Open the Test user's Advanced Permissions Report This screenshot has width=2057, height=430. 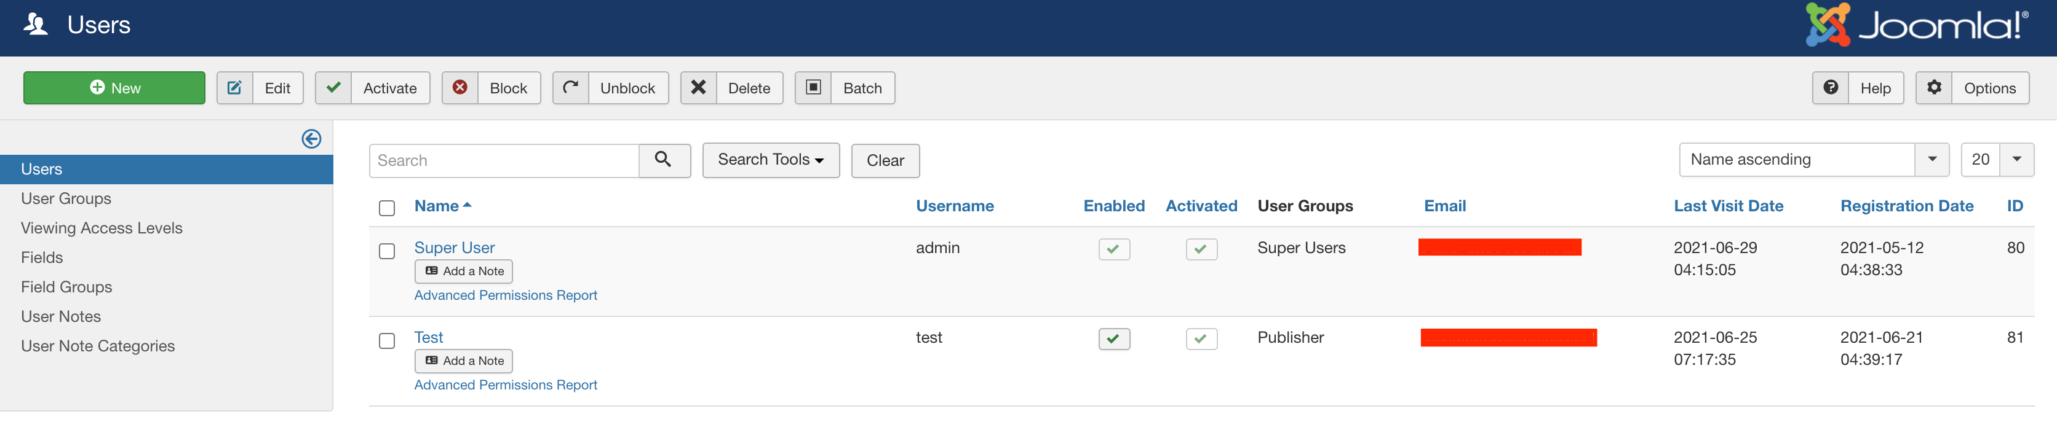tap(506, 385)
